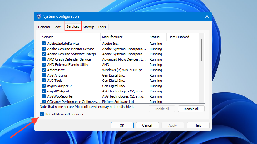
Task: Click the Apply button
Action: (173, 125)
